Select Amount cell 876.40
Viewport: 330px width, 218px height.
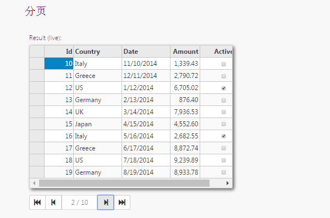coord(185,99)
